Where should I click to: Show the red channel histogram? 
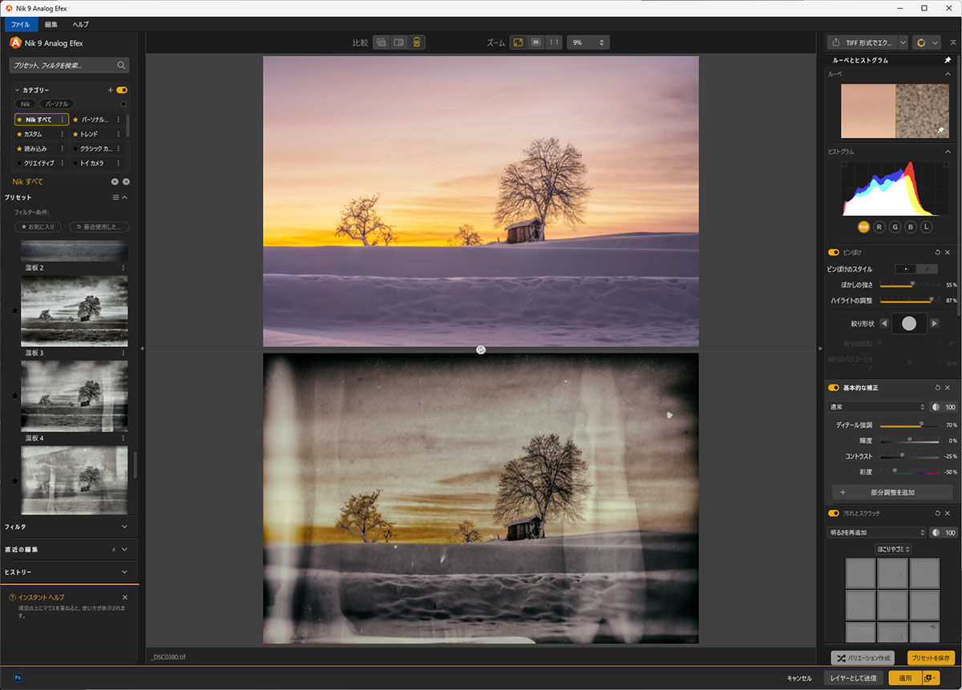879,228
